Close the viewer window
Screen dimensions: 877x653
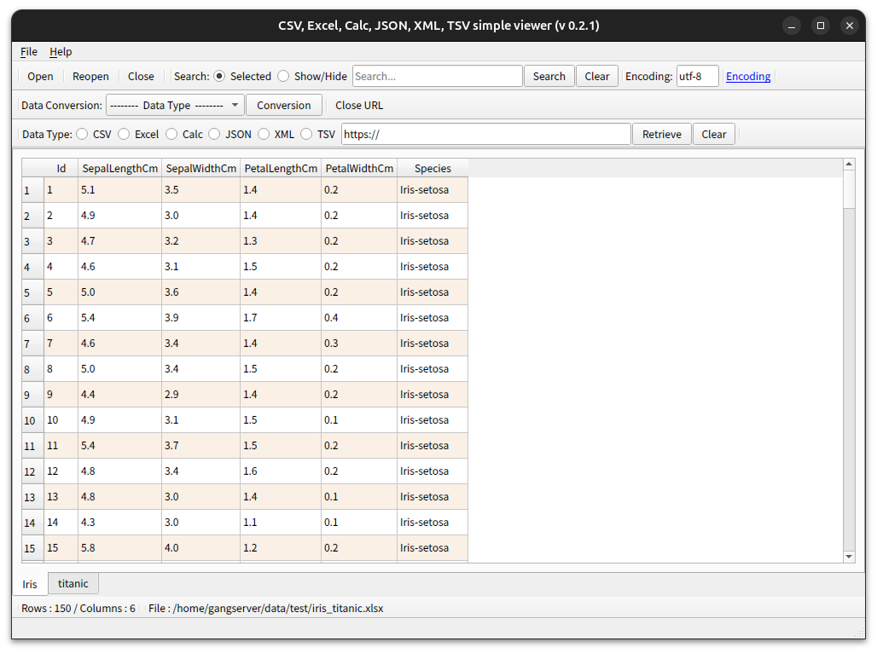pyautogui.click(x=850, y=26)
